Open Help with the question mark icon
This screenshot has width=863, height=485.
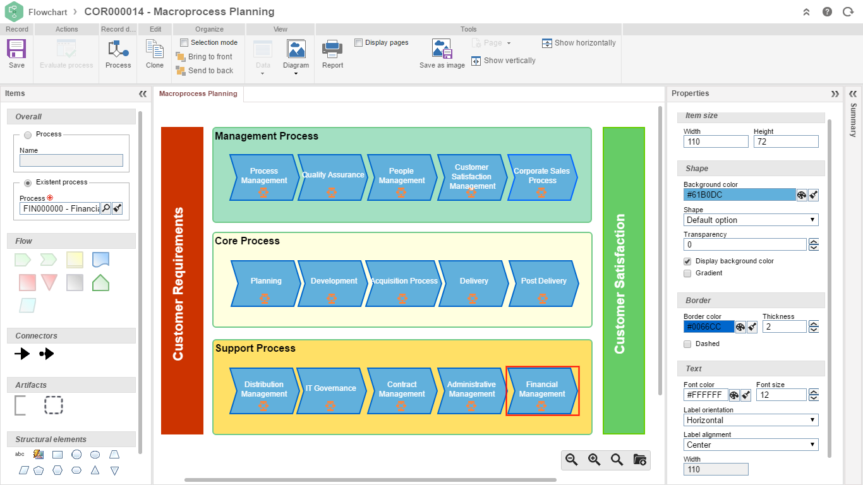click(827, 12)
